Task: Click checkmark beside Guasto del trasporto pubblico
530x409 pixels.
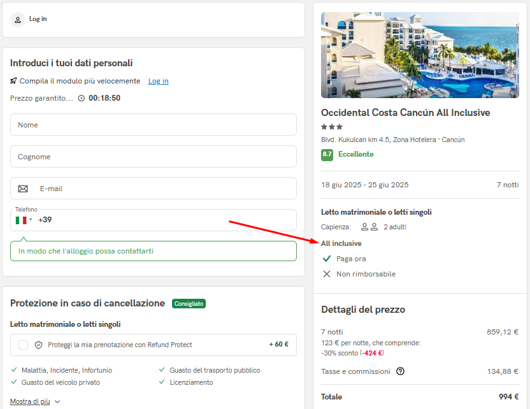Action: 162,370
